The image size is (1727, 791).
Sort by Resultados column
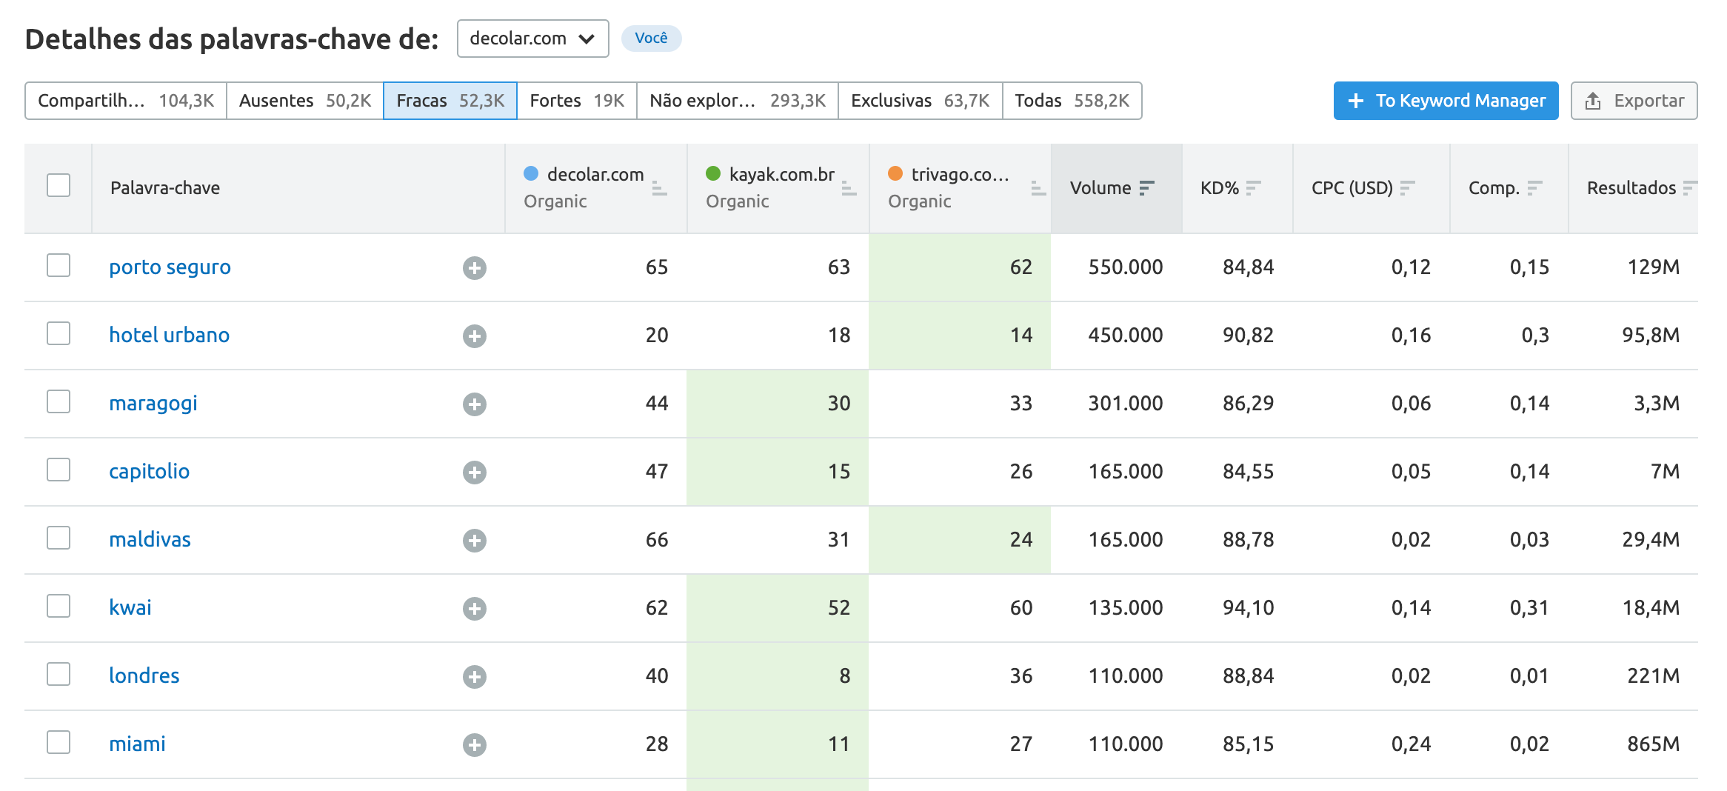coord(1689,188)
